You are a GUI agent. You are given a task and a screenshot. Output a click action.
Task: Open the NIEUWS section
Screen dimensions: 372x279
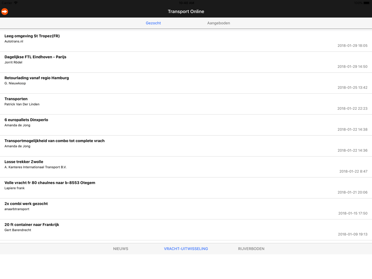(121, 248)
